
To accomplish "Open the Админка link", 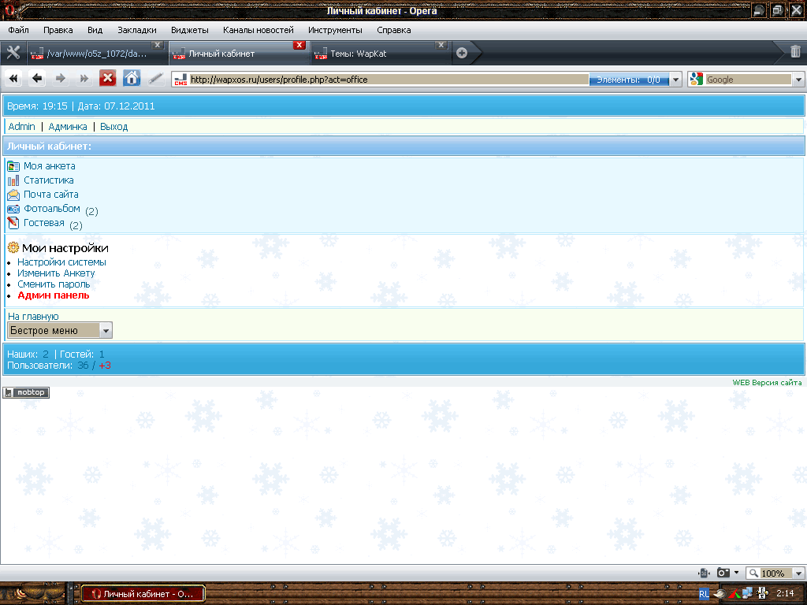I will pos(68,127).
